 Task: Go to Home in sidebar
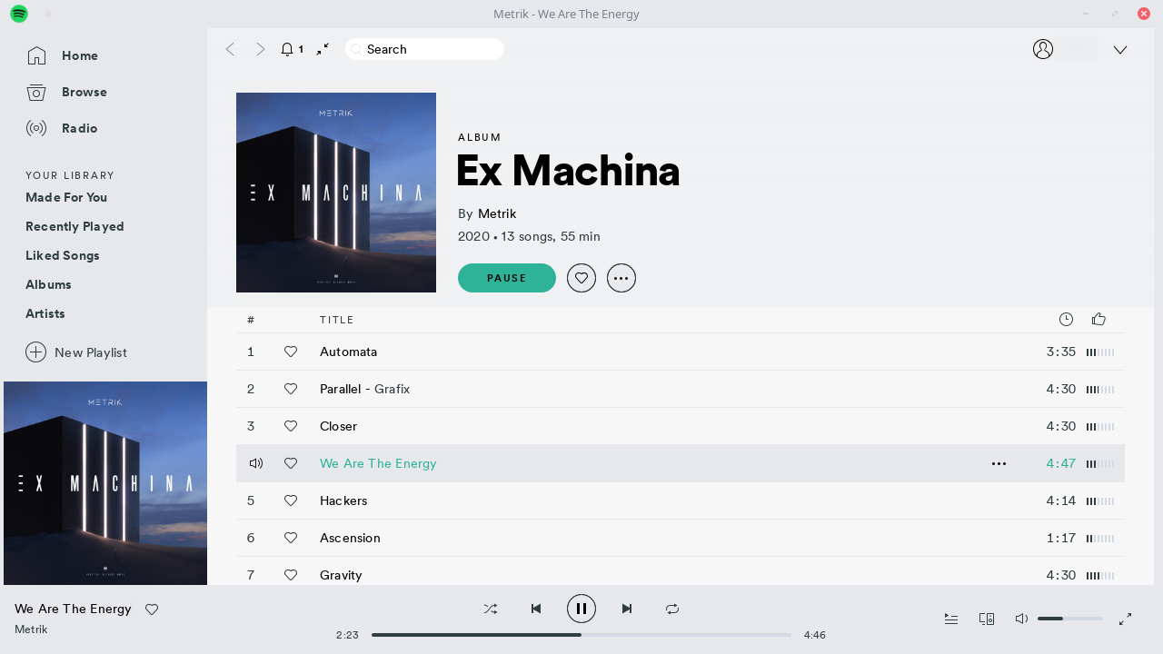tap(62, 55)
